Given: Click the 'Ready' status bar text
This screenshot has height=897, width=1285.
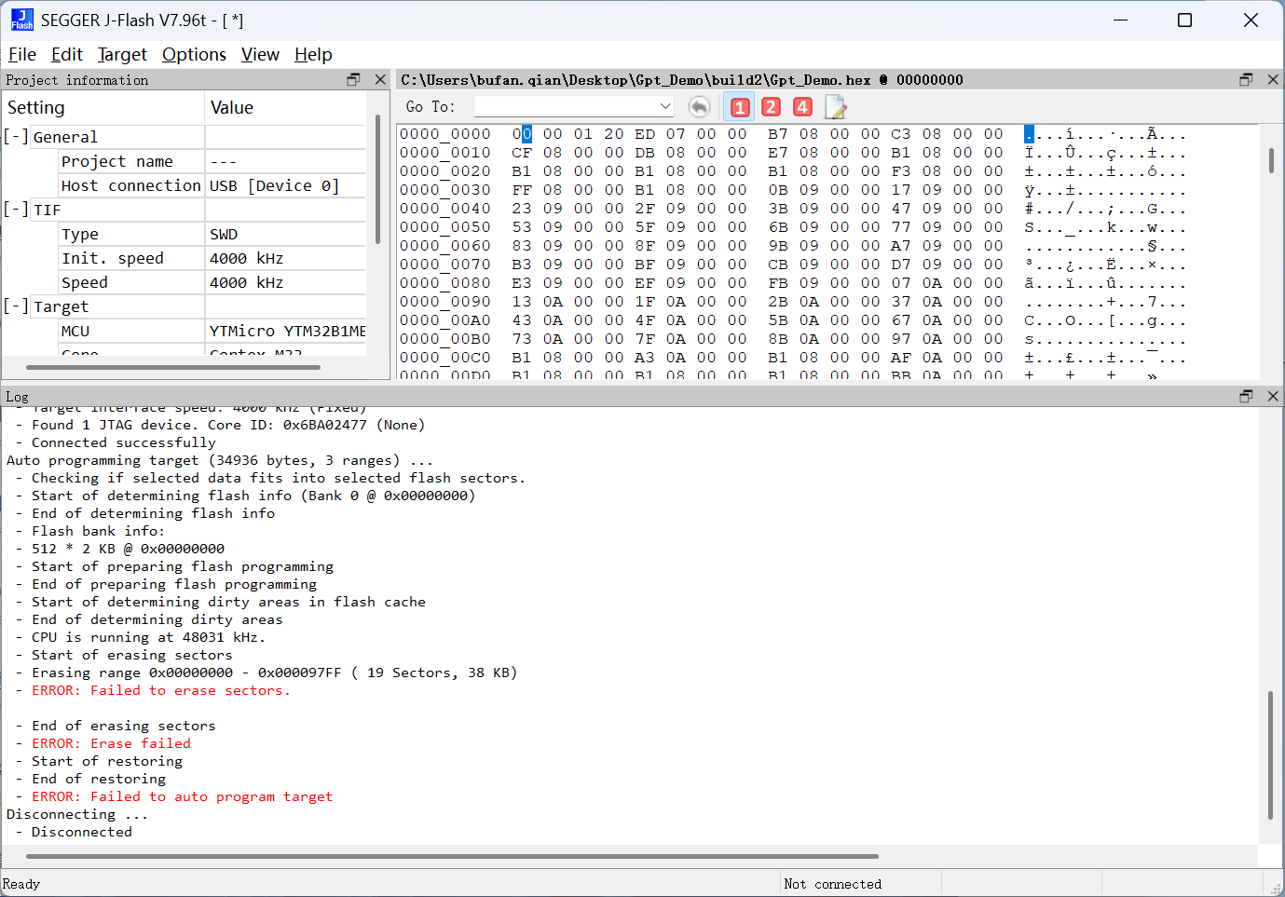Looking at the screenshot, I should (x=21, y=884).
